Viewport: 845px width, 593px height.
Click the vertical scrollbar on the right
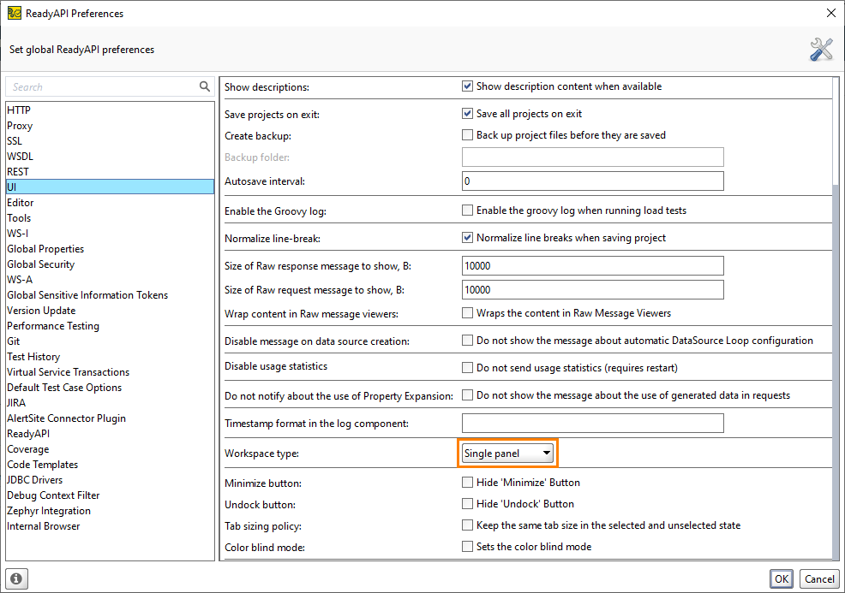tap(834, 342)
